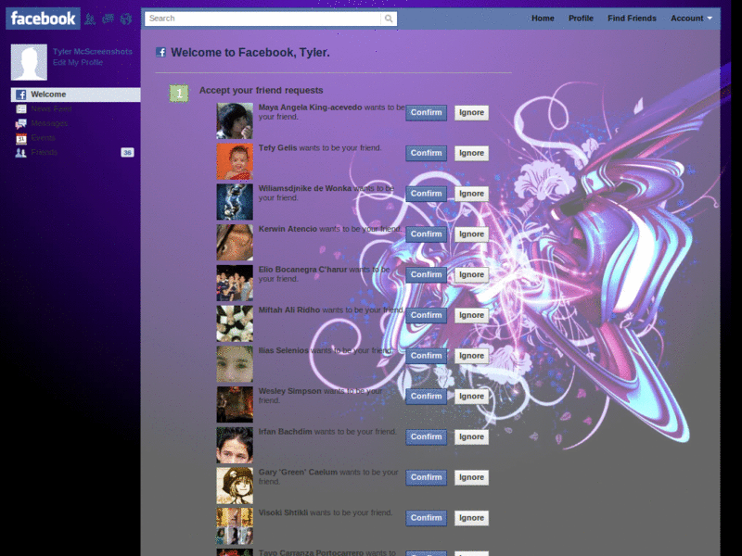Click the name Visoki Shtikli
The image size is (742, 556).
click(283, 513)
